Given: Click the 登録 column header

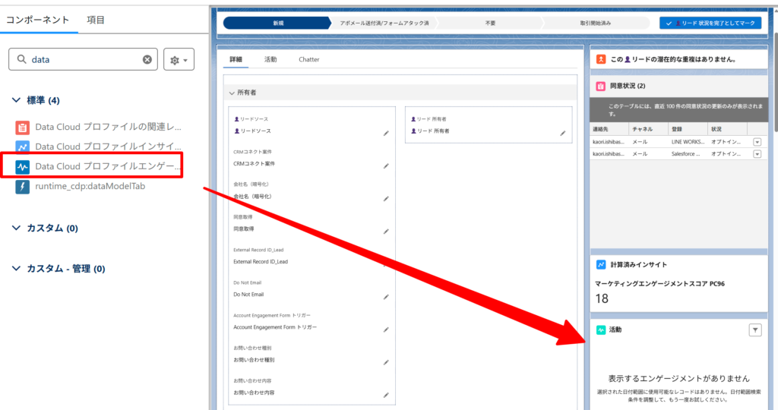Looking at the screenshot, I should point(687,129).
